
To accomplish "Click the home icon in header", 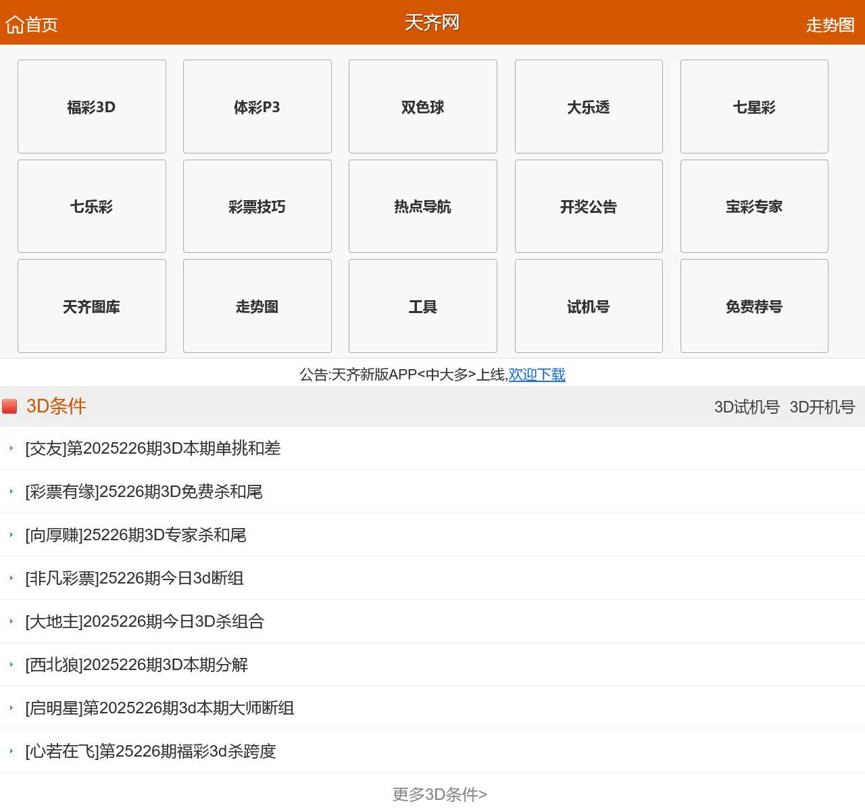I will pos(15,25).
